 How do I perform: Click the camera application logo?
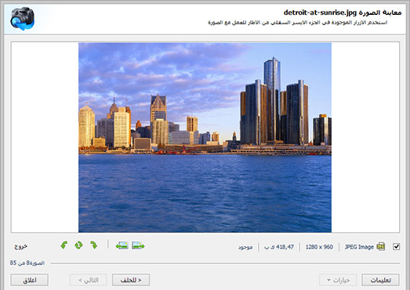pyautogui.click(x=23, y=19)
